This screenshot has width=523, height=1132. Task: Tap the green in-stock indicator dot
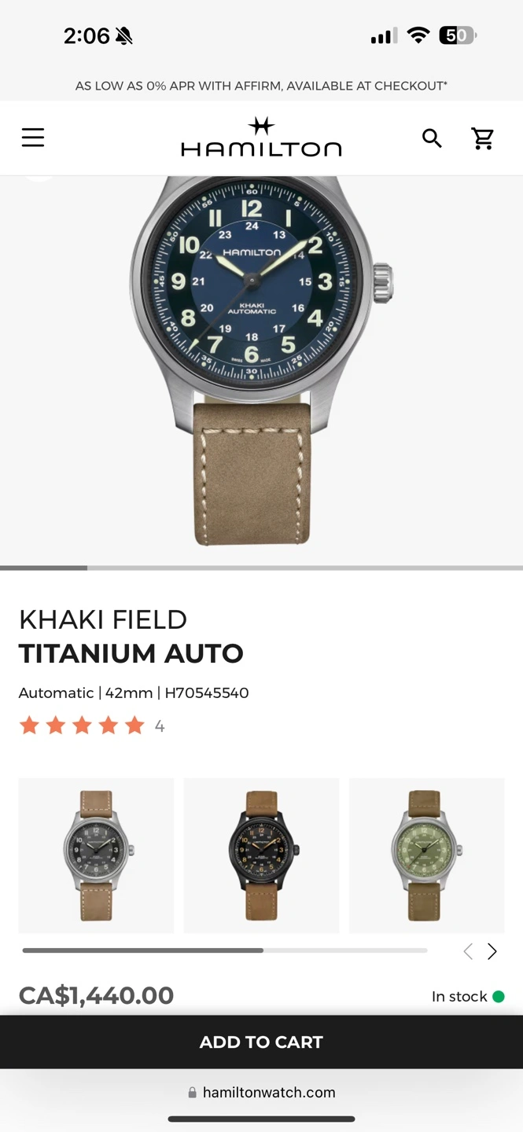pos(498,997)
